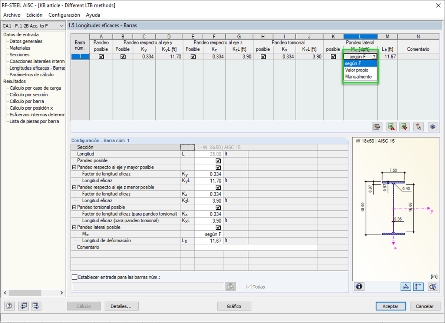Select 'Coacciones laterales' item in navigator tree
Screen dimensions: 445x323
(37, 61)
